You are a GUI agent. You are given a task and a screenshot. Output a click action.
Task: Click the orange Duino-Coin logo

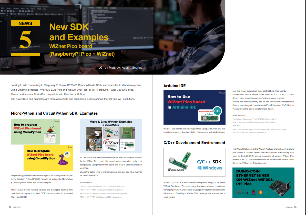(260, 192)
